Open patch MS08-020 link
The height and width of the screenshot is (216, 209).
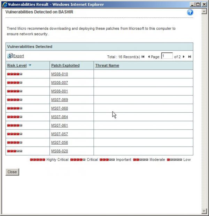pyautogui.click(x=60, y=151)
